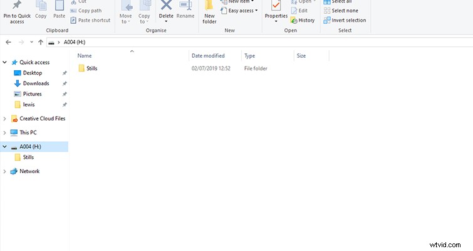Click Copy path in Clipboard group
The height and width of the screenshot is (251, 473).
(90, 11)
